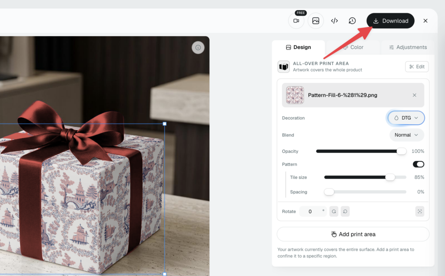
Task: Click the ALL-OVER PRINT AREA heading
Action: 321,63
